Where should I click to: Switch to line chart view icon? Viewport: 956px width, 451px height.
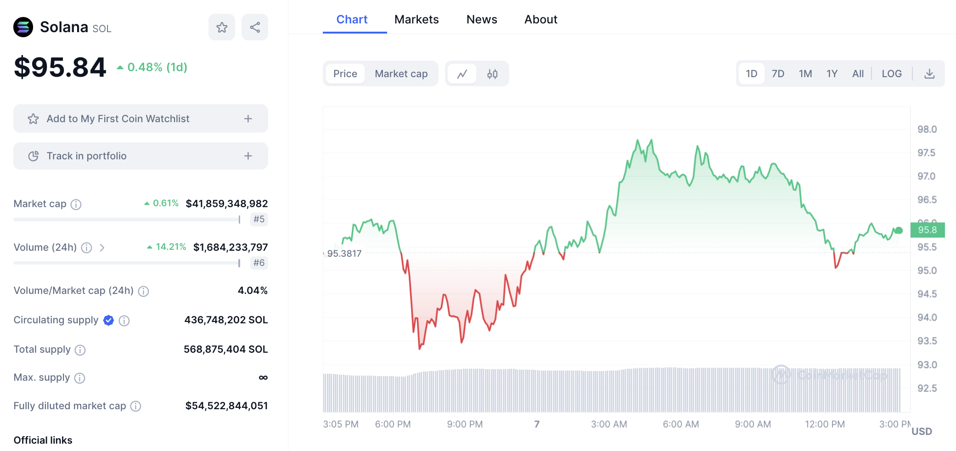coord(462,74)
